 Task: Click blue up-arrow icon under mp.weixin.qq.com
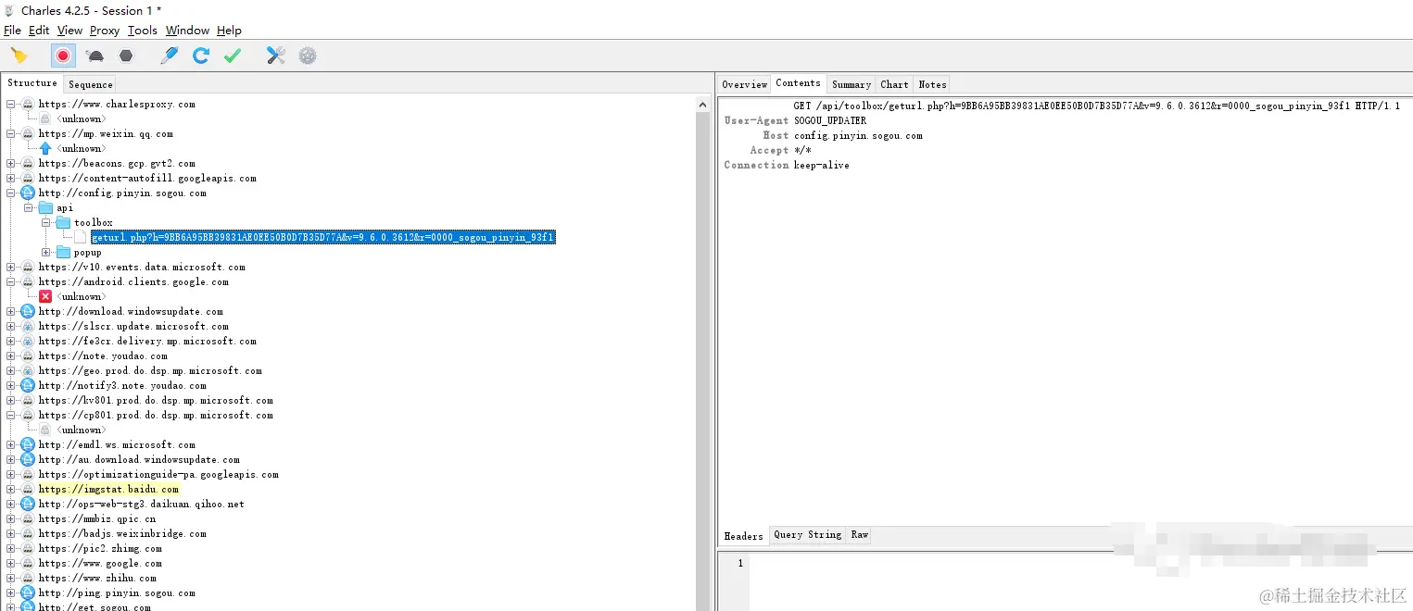pos(45,148)
